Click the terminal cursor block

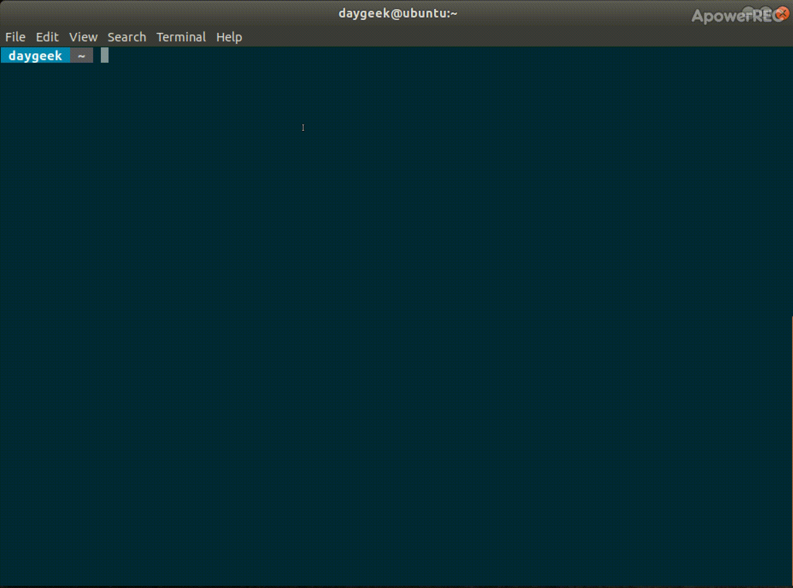105,55
